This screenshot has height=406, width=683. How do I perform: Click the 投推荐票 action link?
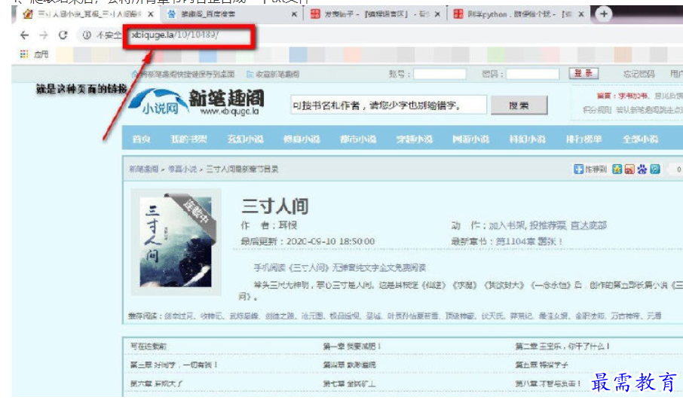tap(548, 225)
